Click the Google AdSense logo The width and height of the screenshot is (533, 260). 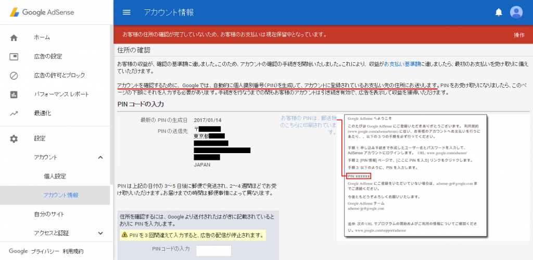pos(42,12)
